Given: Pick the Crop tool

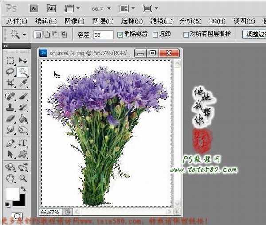Looking at the screenshot, I should (10, 83).
